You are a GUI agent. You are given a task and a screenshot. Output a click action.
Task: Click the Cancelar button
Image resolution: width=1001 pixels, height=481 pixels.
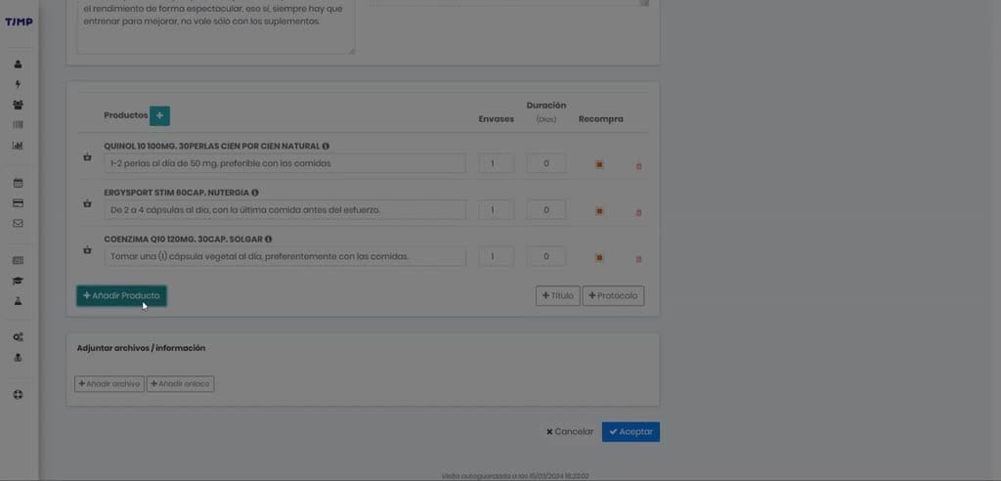(x=570, y=432)
